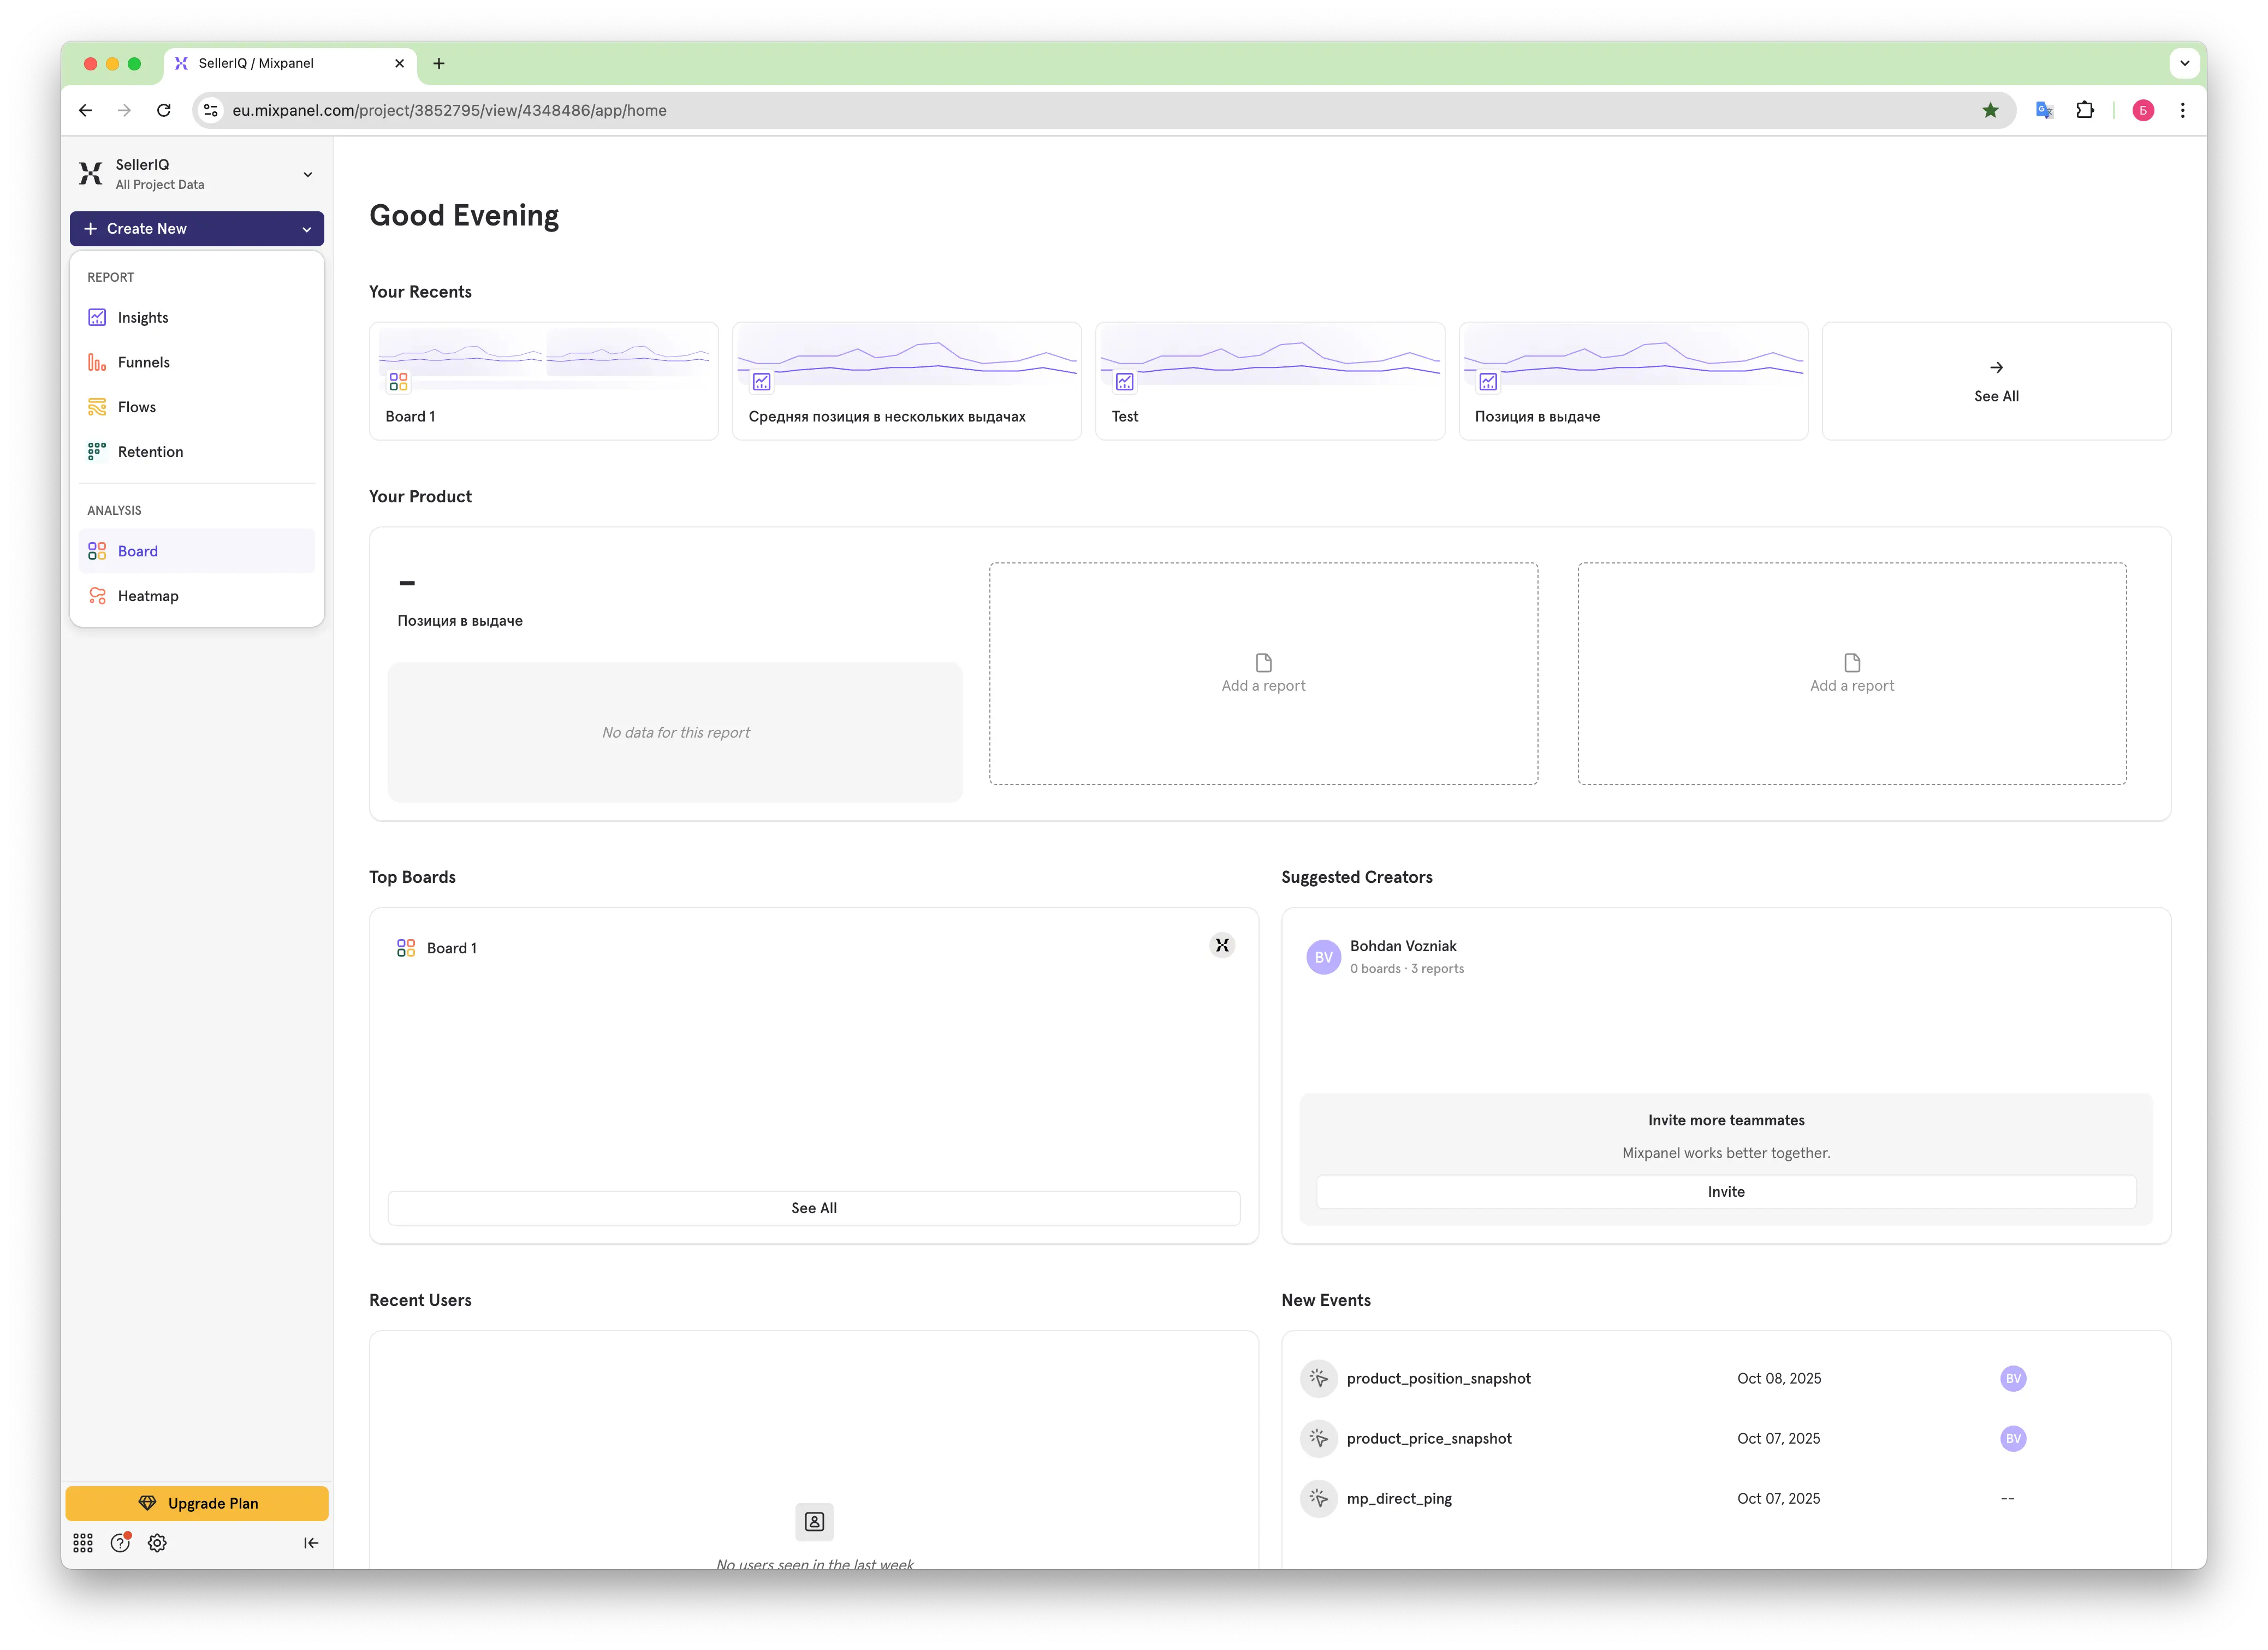Close the SellerIQ / Mixpanel tab
The width and height of the screenshot is (2268, 1650).
[400, 64]
